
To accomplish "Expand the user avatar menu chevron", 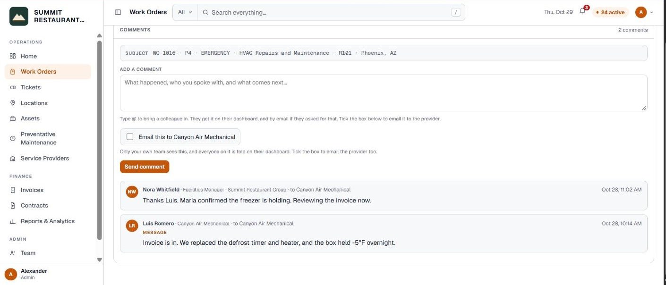I will click(652, 12).
